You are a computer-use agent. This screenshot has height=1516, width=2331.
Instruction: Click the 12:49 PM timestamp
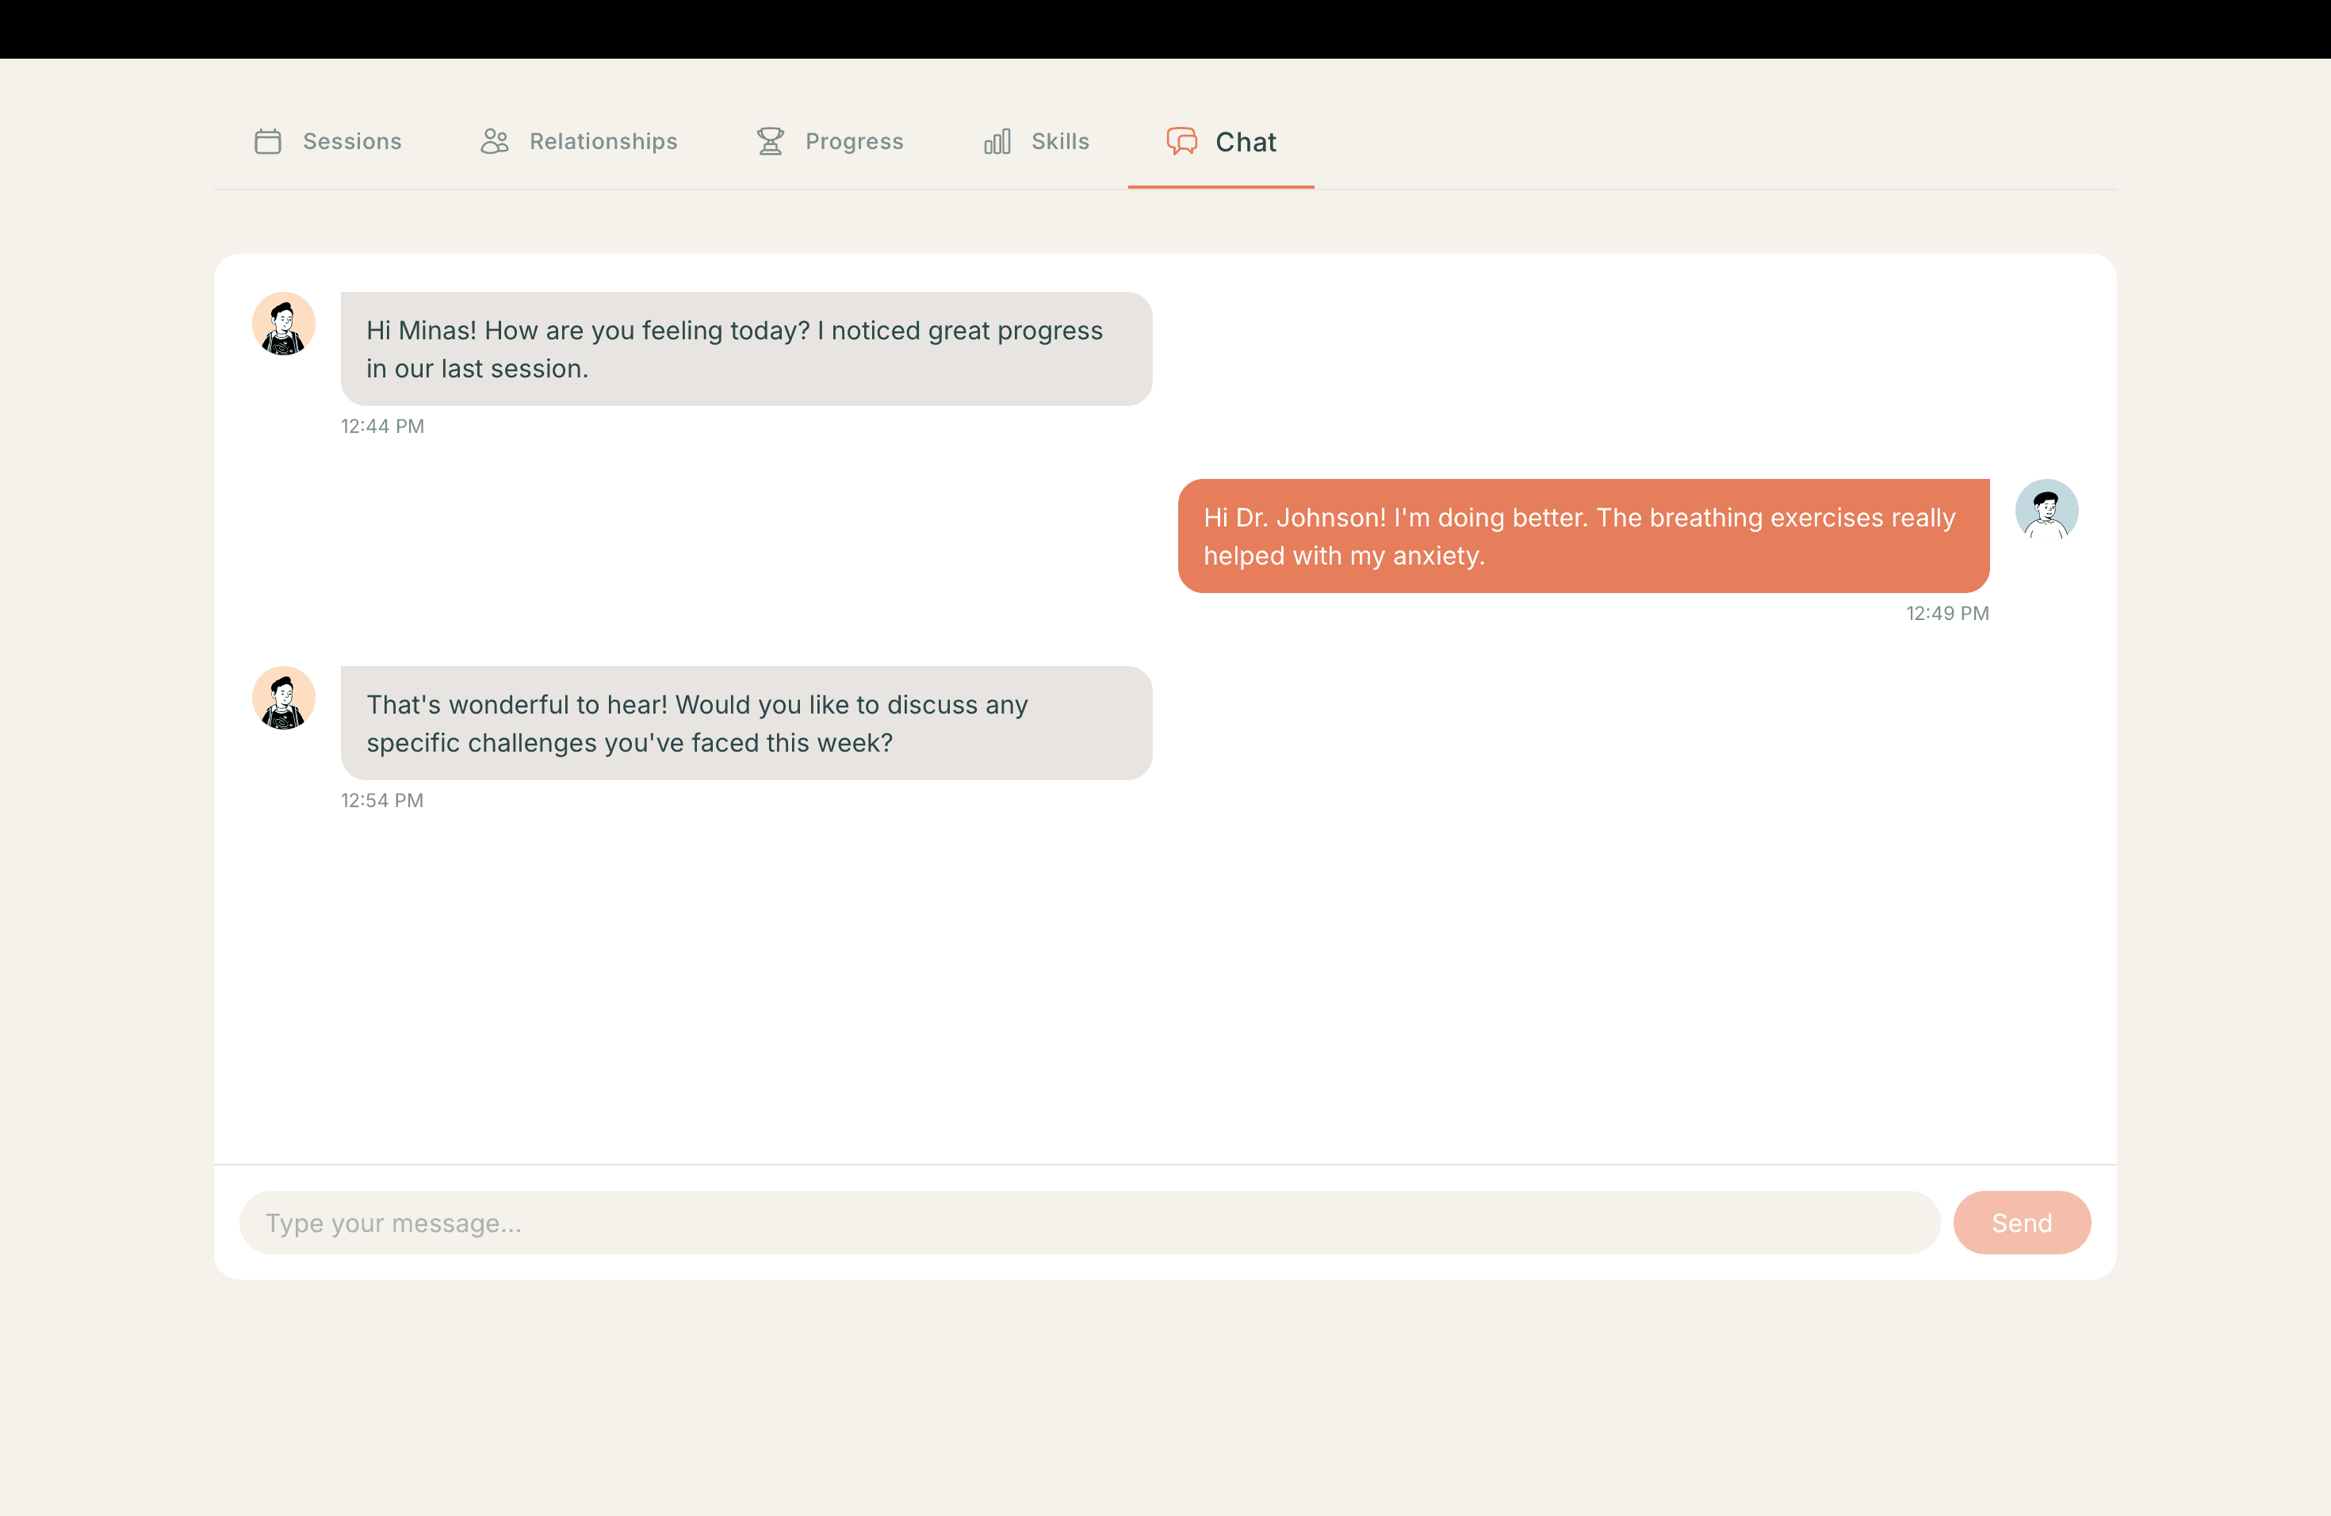(1946, 613)
